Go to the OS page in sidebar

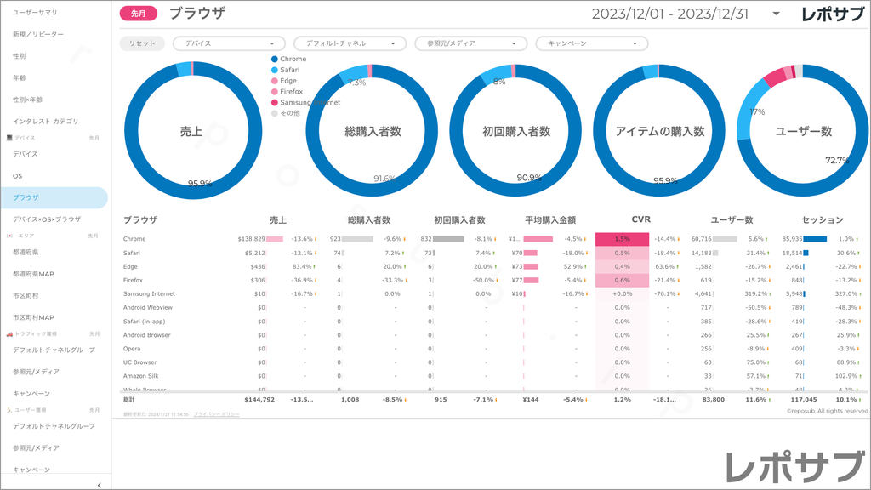tap(18, 175)
